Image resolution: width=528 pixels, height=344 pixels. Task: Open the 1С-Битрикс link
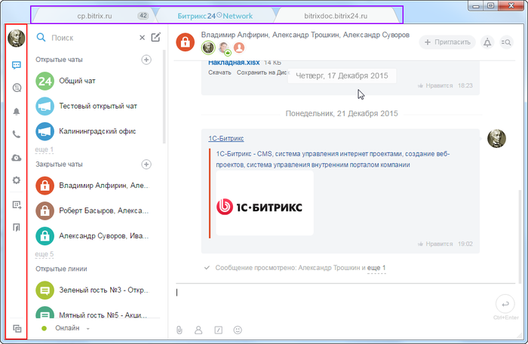pos(226,139)
